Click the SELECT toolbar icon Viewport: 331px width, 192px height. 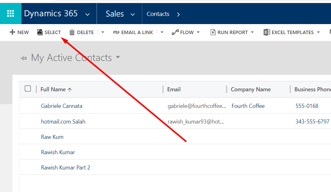pyautogui.click(x=40, y=32)
